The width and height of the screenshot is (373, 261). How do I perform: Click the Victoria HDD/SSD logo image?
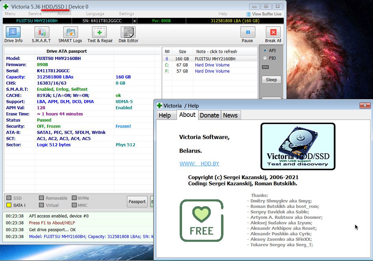(x=298, y=146)
